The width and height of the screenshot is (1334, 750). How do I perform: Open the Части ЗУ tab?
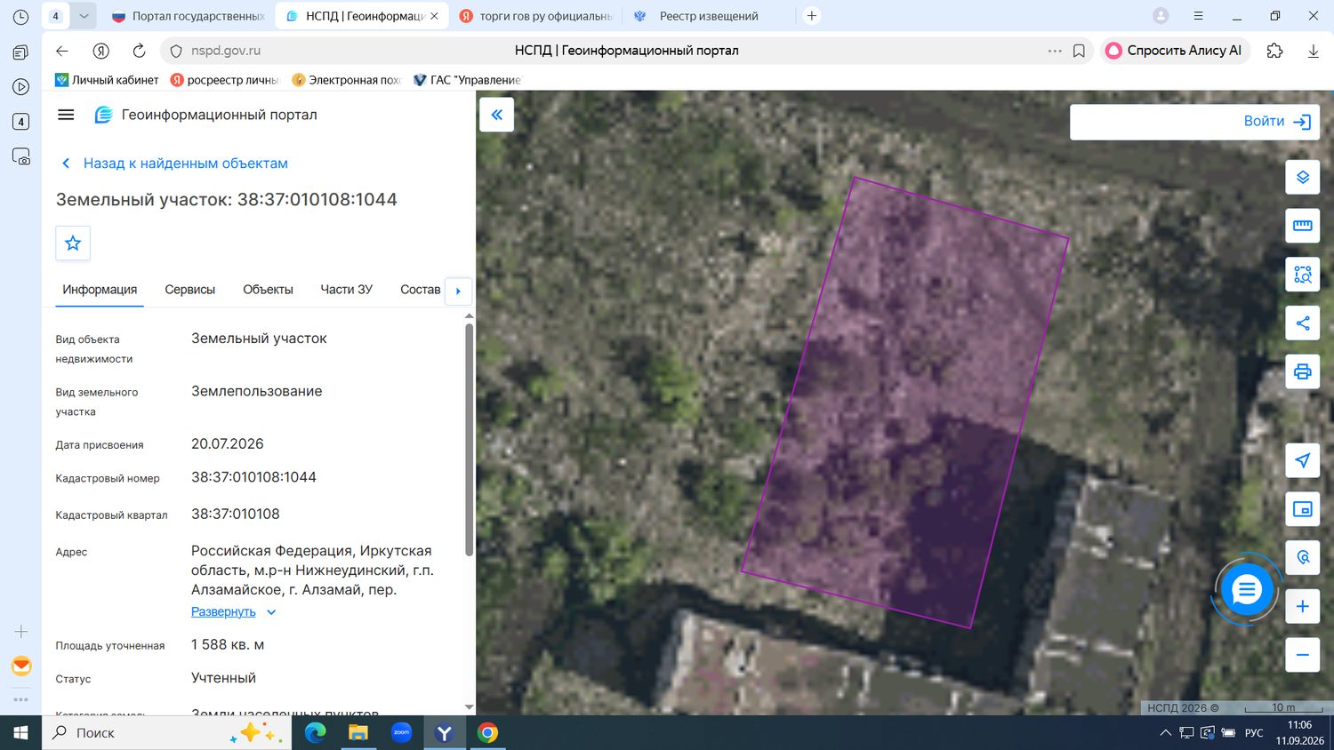pos(347,290)
